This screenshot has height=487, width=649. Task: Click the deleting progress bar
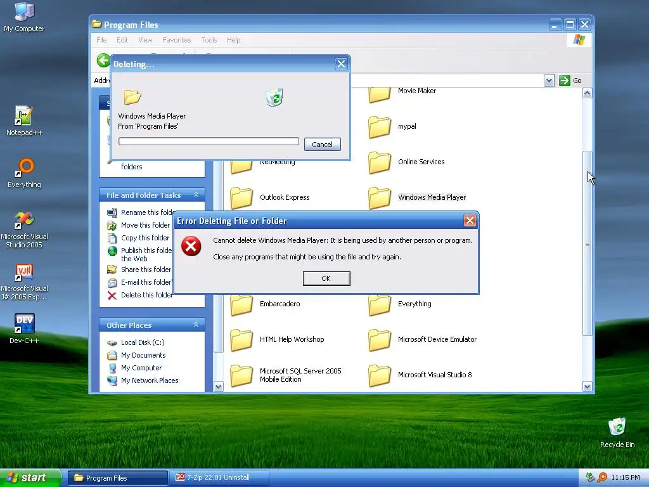point(209,141)
